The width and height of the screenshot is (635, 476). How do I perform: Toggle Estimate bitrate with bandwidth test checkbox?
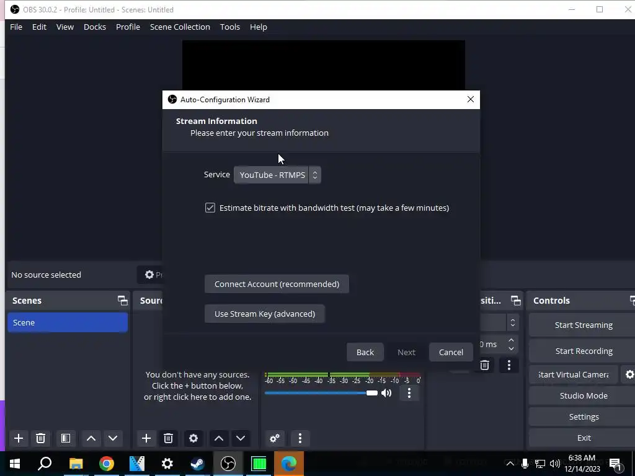tap(210, 208)
